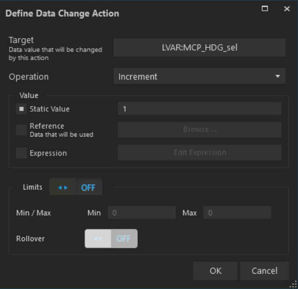Confirm with the OK button
Screen dimensions: 298x289
click(215, 271)
